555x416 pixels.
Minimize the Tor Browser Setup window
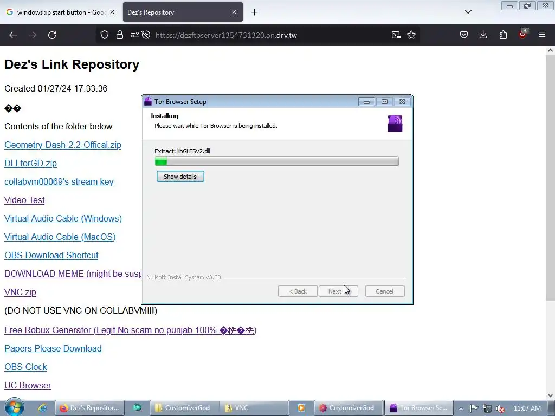coord(366,102)
